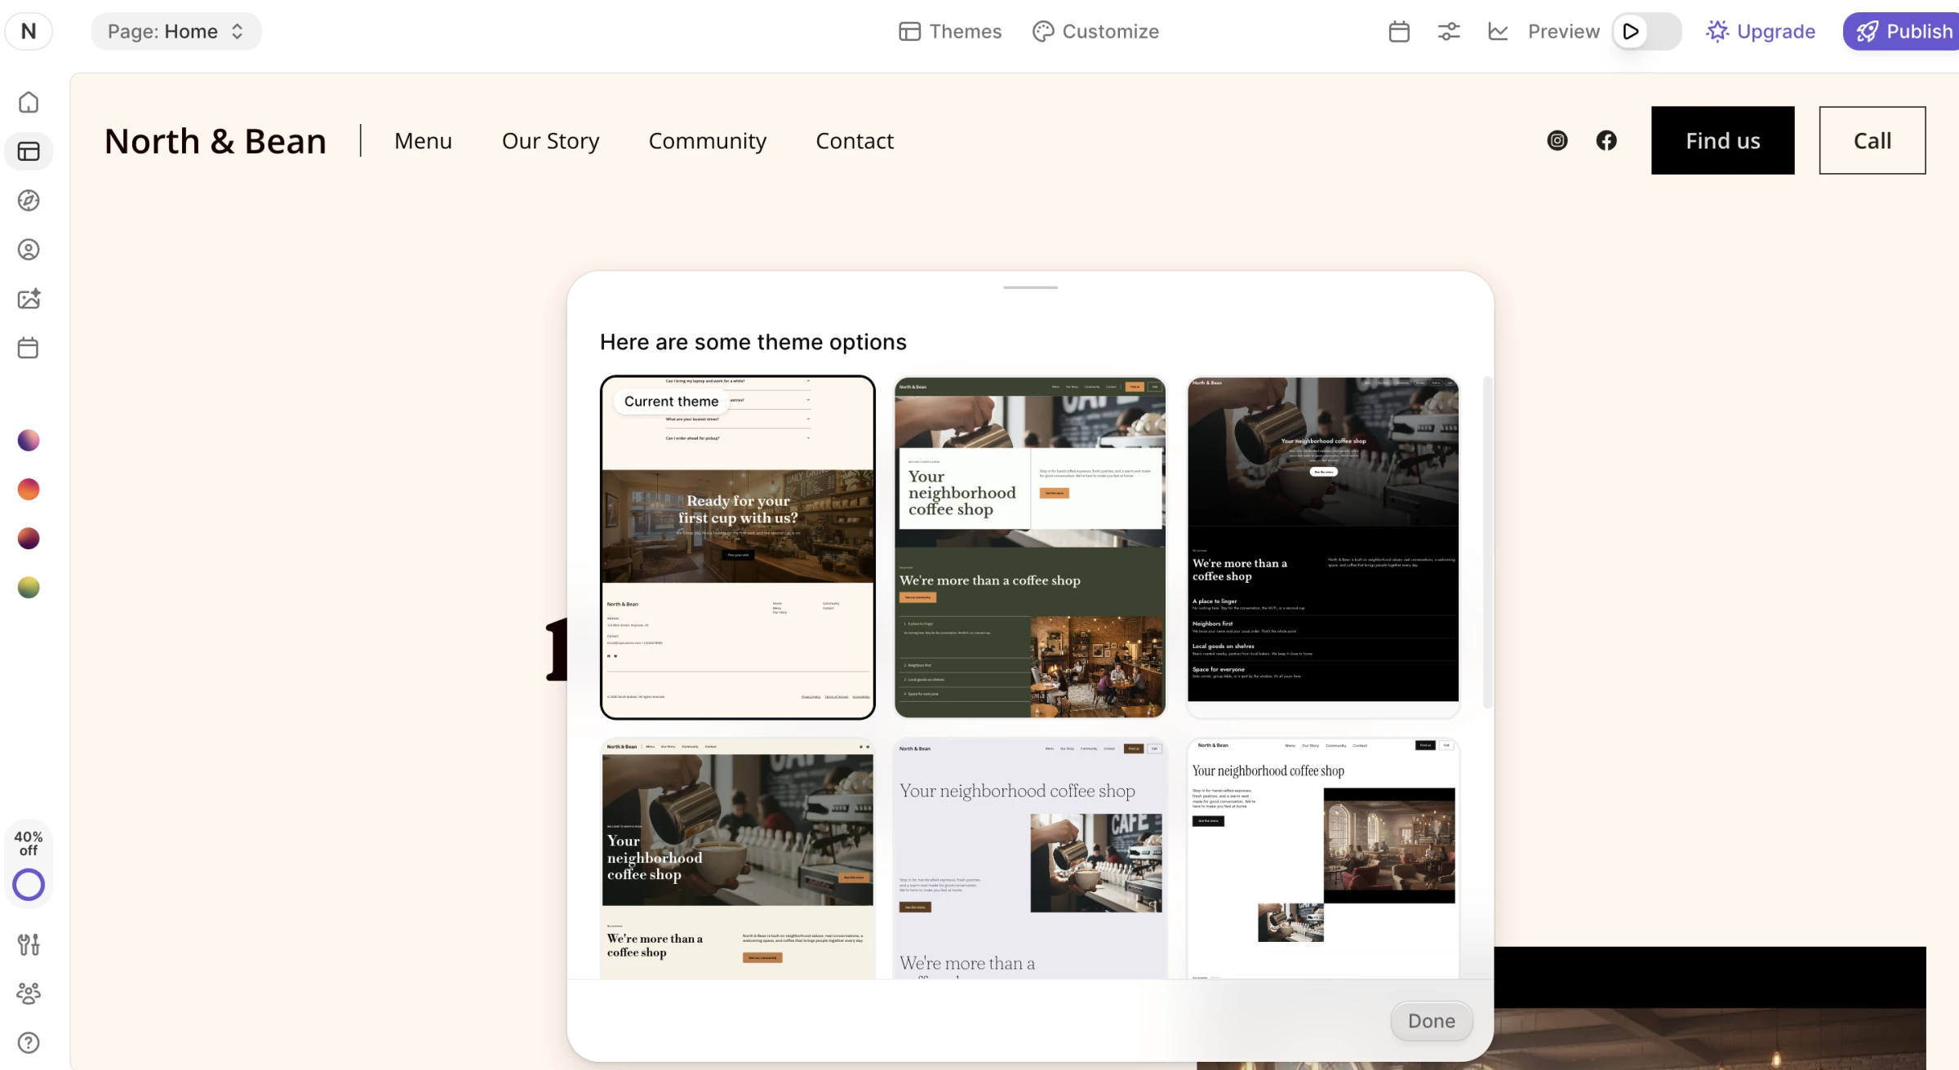Click the Find us button
This screenshot has height=1070, width=1959.
[x=1723, y=140]
